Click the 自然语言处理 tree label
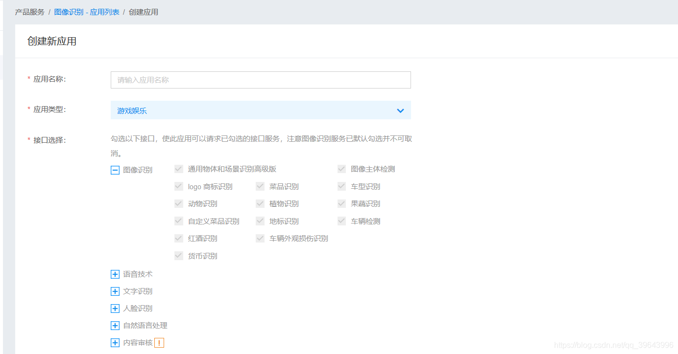Screen dimensions: 678x354 tap(145, 326)
